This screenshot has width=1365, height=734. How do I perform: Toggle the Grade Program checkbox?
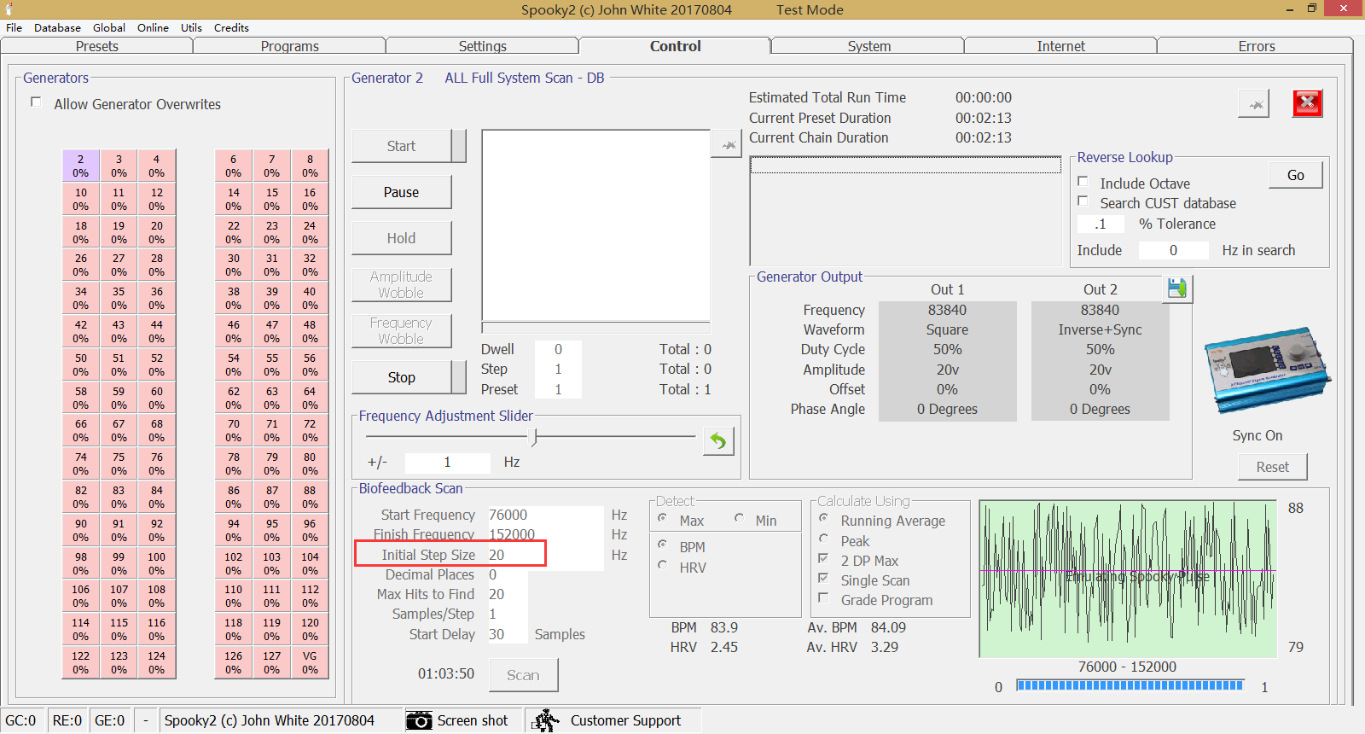[823, 598]
